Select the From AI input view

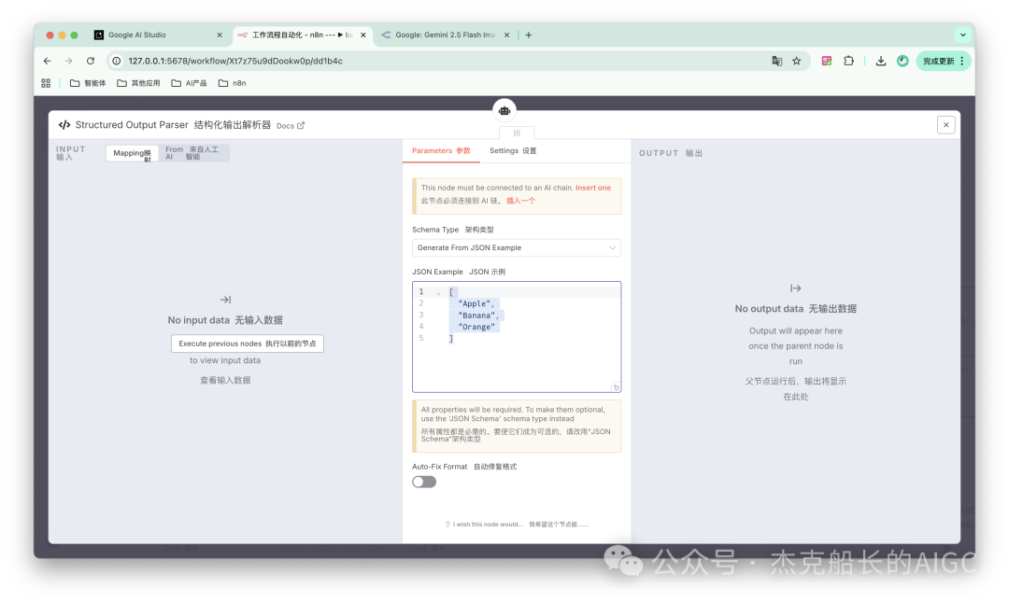pyautogui.click(x=192, y=153)
